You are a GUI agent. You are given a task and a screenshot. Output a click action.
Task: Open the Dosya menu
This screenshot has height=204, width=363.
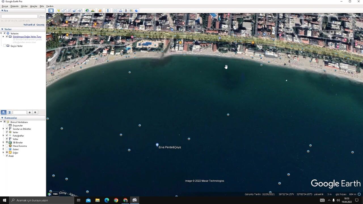click(5, 6)
